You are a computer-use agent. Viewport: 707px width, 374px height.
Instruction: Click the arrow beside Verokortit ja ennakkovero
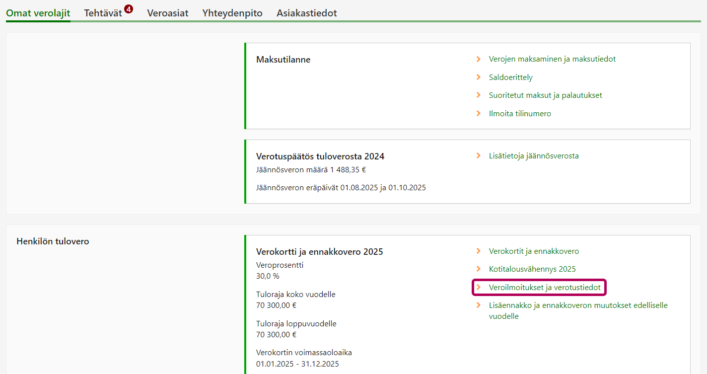tap(479, 251)
